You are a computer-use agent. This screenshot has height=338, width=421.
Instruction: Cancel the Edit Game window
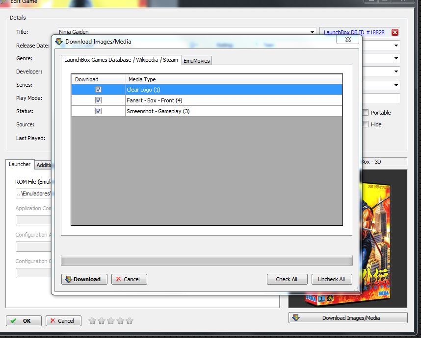pos(63,321)
